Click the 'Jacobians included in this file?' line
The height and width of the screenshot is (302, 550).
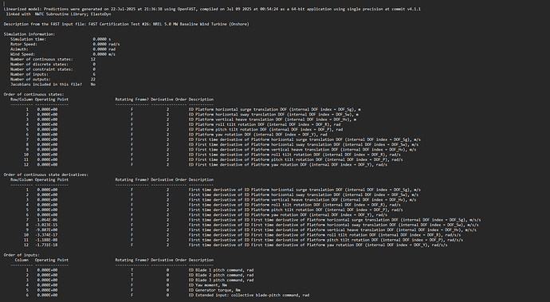[x=53, y=84]
